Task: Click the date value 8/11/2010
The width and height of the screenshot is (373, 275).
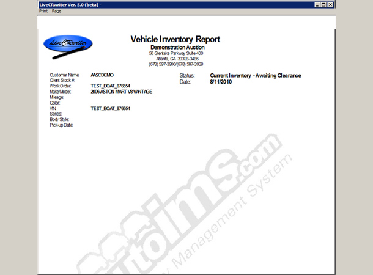Action: click(221, 82)
